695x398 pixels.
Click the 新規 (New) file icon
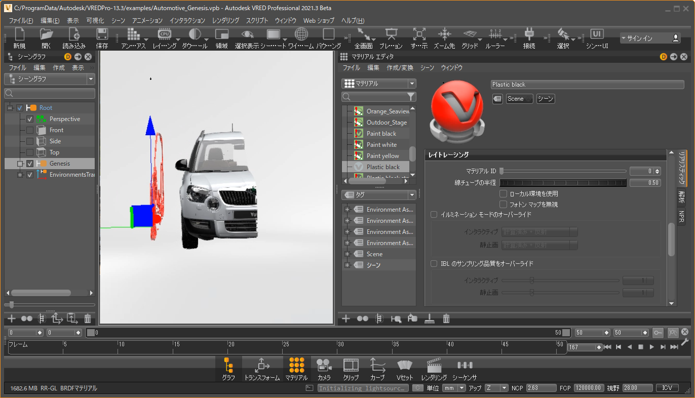click(19, 34)
